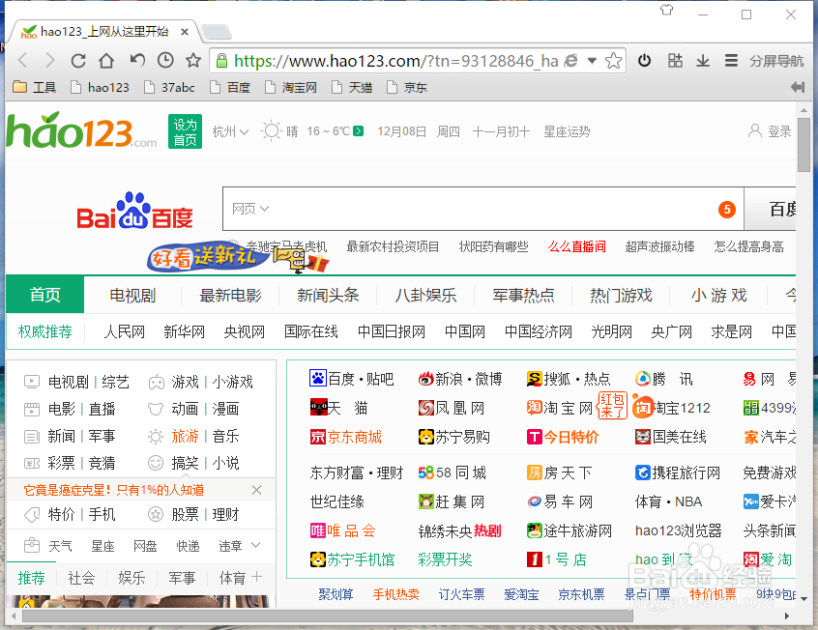This screenshot has width=818, height=630.
Task: Toggle 设为首页 to set homepage
Action: coord(185,131)
